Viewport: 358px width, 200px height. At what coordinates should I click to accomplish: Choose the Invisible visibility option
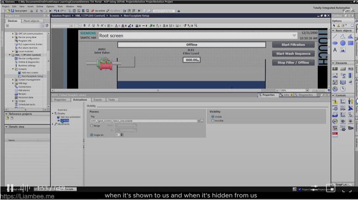pos(213,121)
